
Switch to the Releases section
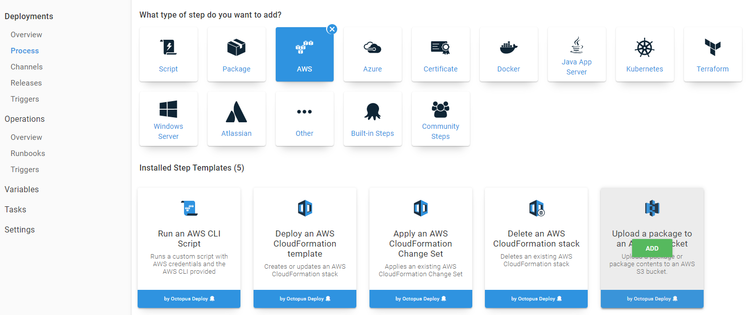(26, 83)
